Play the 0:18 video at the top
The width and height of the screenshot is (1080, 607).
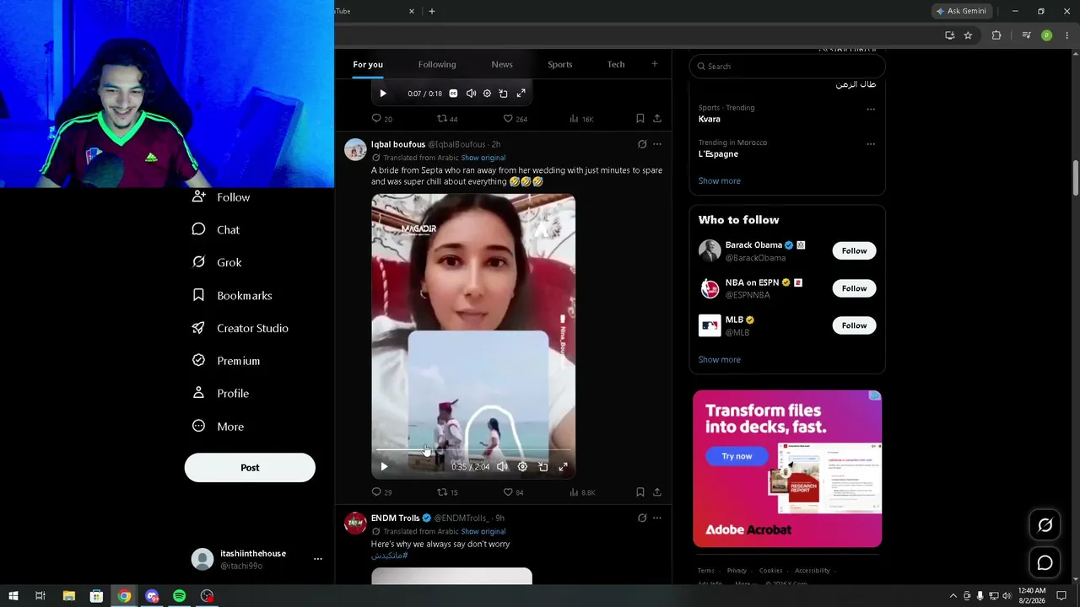tap(383, 94)
